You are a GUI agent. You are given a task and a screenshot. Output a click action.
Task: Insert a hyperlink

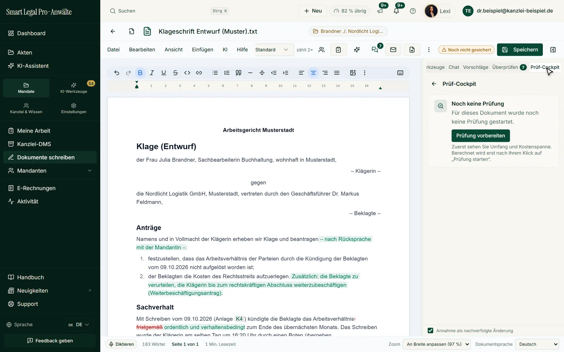(x=199, y=73)
